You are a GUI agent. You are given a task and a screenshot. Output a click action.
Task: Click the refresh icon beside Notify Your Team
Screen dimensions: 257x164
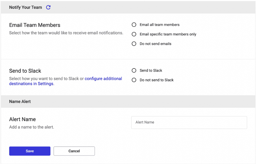(48, 7)
